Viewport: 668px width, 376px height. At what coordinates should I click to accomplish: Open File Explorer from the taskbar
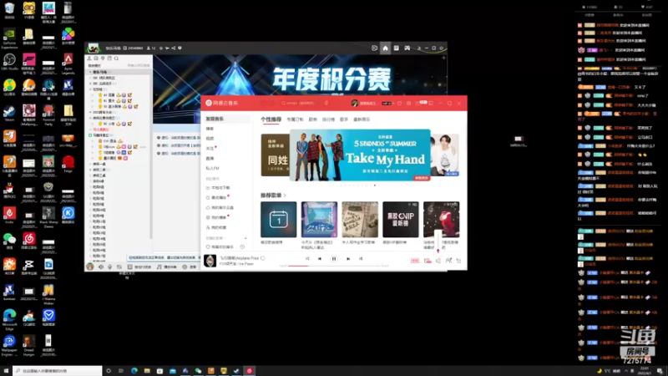147,371
